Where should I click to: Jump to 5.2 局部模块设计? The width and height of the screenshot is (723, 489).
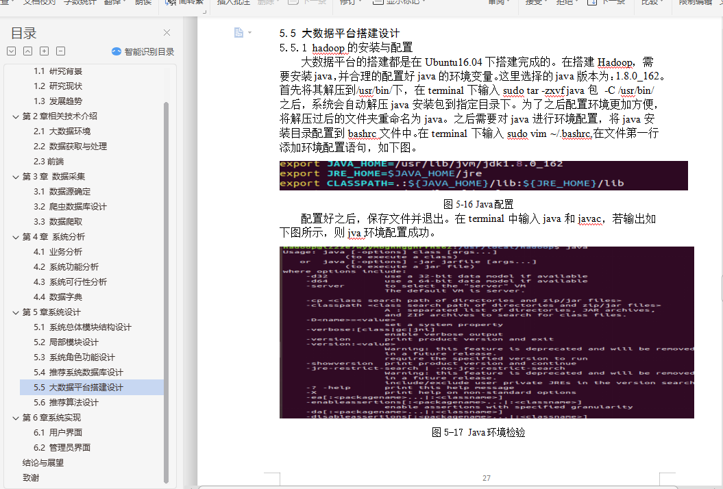[x=66, y=342]
